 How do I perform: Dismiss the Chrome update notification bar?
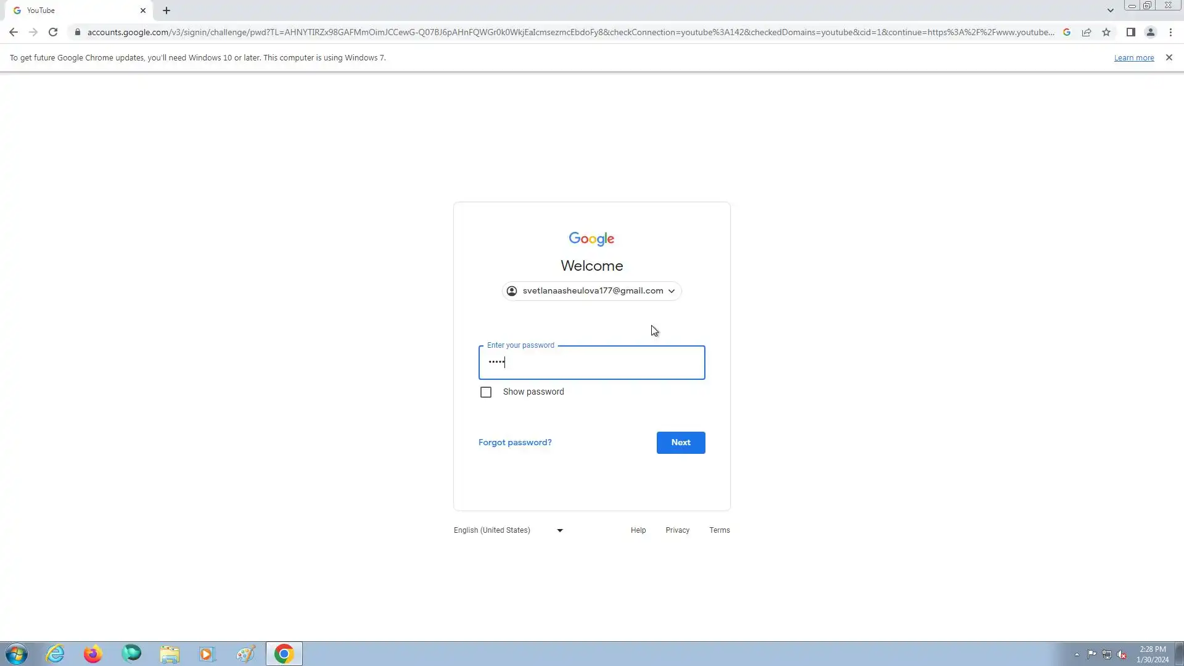point(1169,57)
